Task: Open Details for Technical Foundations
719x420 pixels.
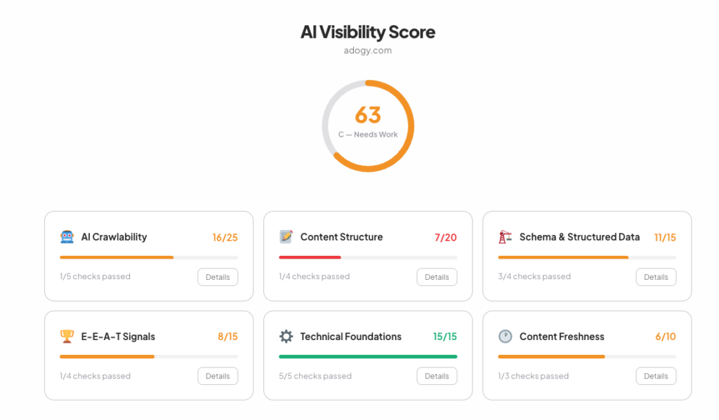Action: point(437,376)
